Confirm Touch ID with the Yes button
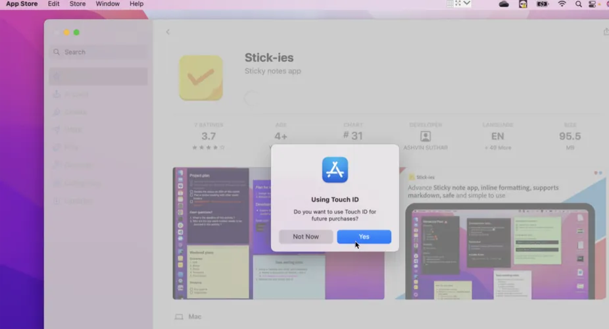The width and height of the screenshot is (609, 329). [364, 237]
